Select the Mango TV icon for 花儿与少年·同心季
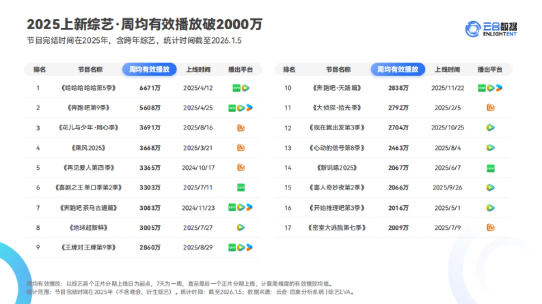The image size is (542, 304). click(x=240, y=128)
